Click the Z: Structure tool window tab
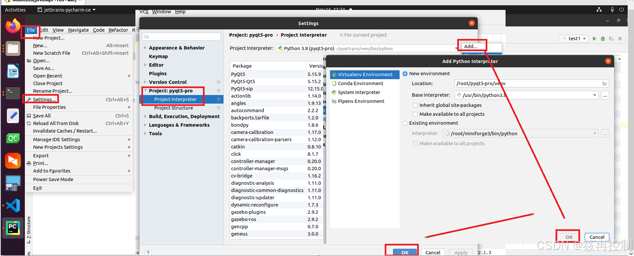This screenshot has width=634, height=256. (29, 230)
